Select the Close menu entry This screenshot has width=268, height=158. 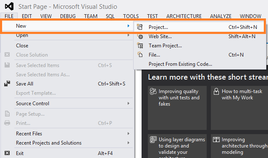(x=22, y=46)
